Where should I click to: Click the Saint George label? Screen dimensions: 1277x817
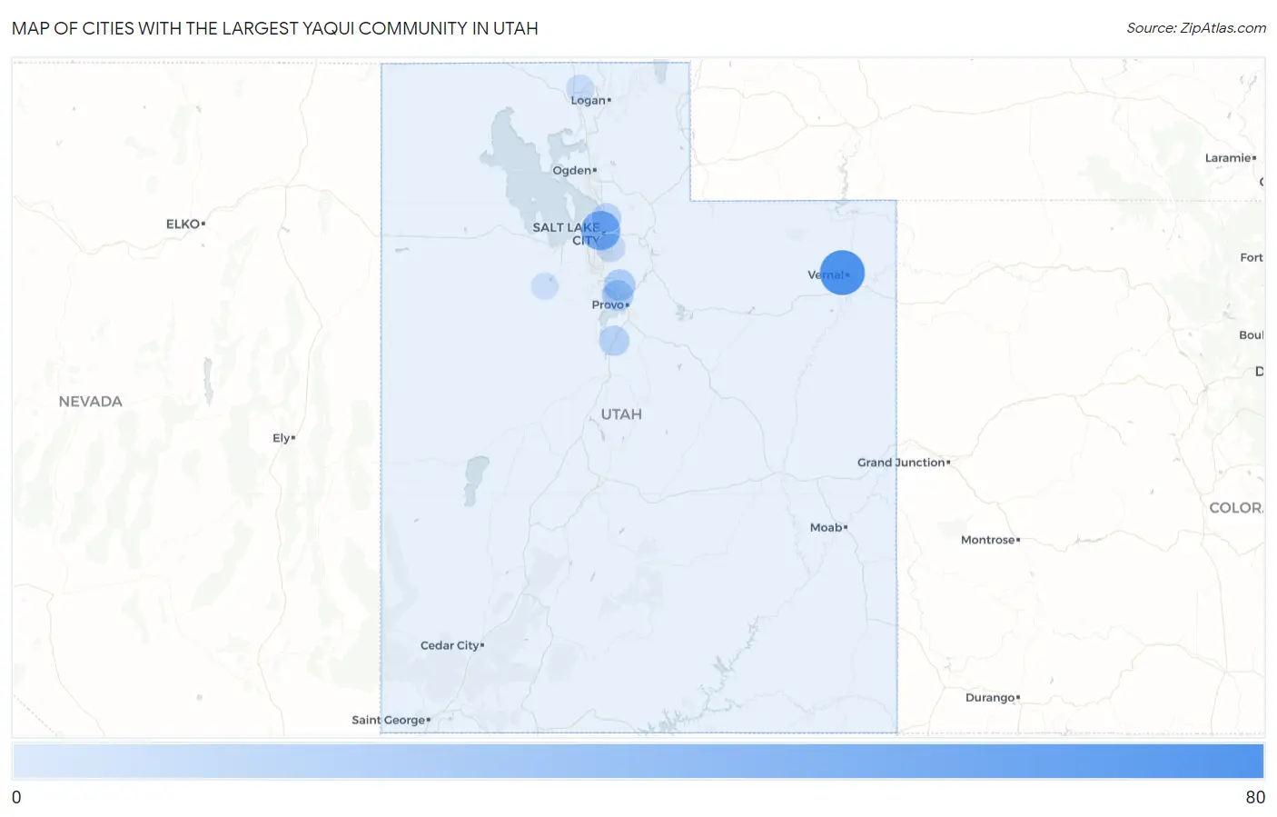(x=391, y=720)
